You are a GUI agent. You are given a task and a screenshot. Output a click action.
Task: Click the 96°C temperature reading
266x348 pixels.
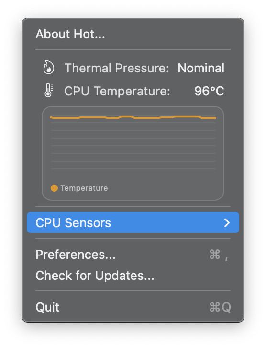209,91
